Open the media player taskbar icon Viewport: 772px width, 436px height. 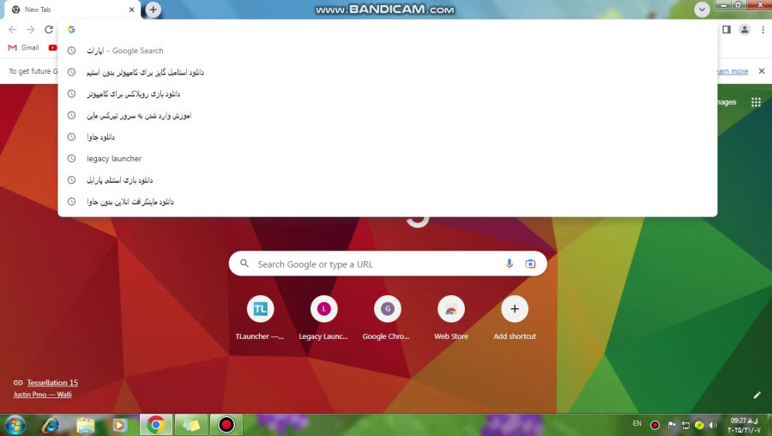[119, 425]
